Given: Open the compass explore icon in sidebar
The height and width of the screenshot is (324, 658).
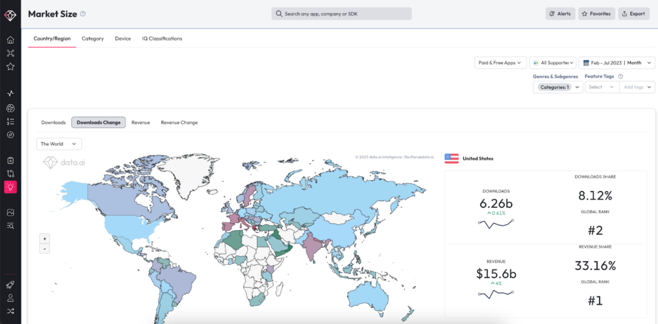Looking at the screenshot, I should pos(10,135).
